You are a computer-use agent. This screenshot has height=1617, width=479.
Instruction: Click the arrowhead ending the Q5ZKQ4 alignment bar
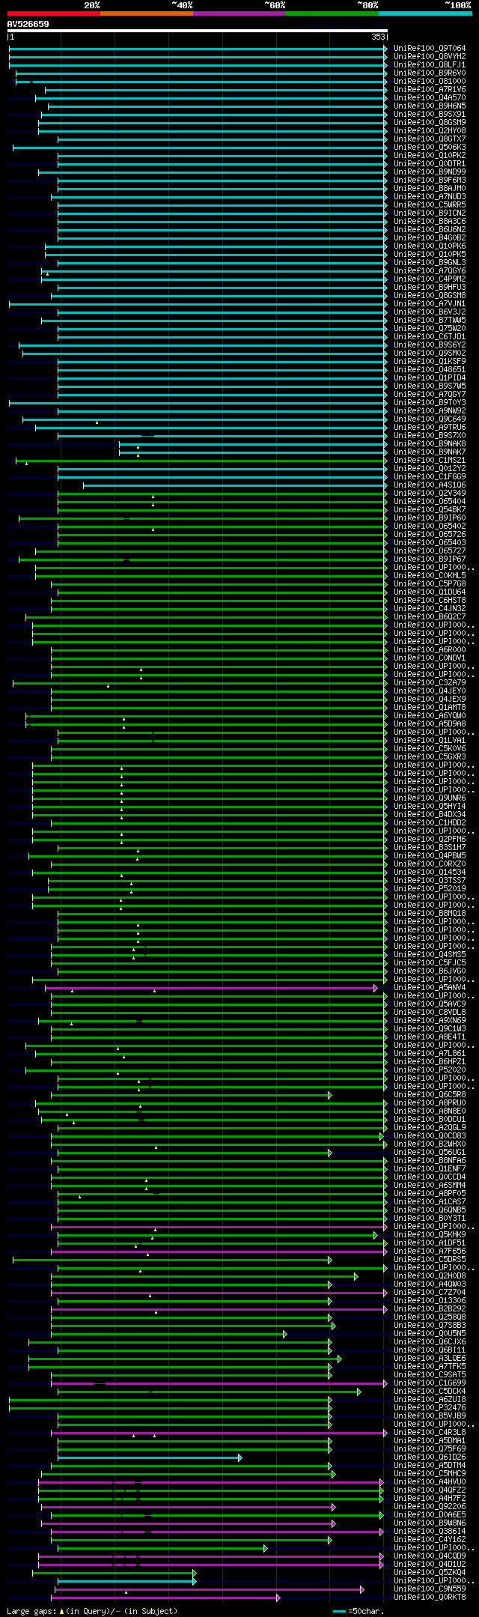195,1573
